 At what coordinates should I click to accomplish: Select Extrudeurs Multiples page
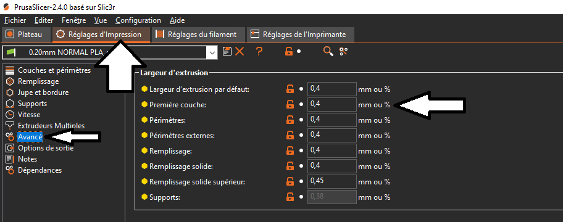click(51, 126)
